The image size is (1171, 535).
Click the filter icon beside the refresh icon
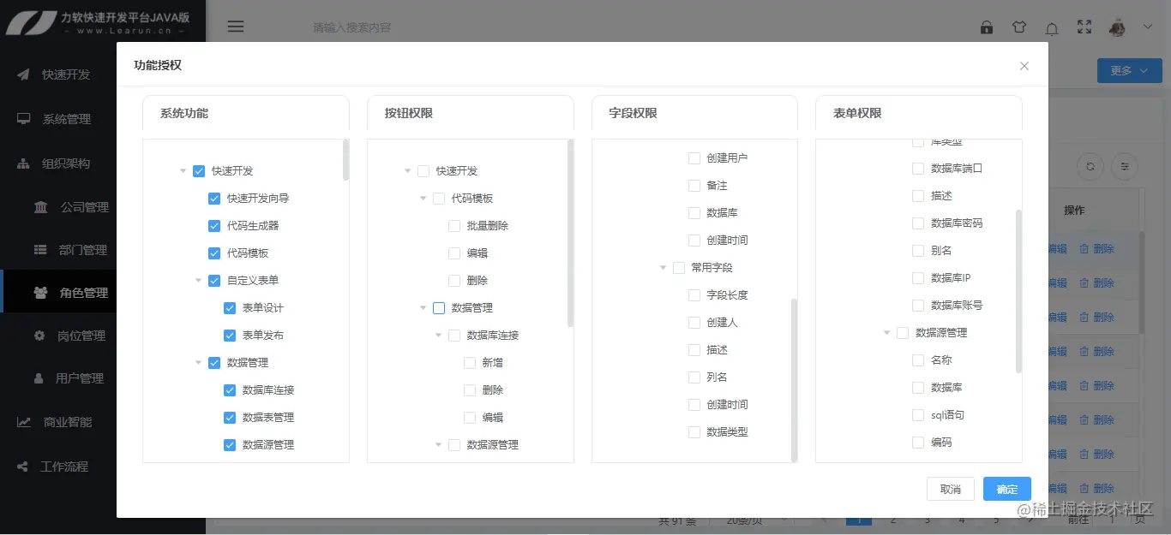1124,166
